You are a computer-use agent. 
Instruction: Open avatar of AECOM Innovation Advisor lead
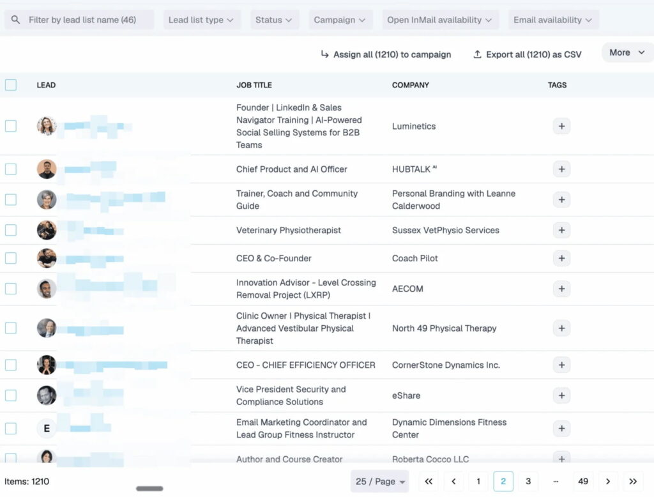[46, 289]
